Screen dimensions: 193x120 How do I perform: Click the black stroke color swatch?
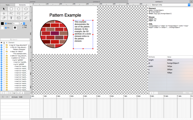[x=2, y=24]
